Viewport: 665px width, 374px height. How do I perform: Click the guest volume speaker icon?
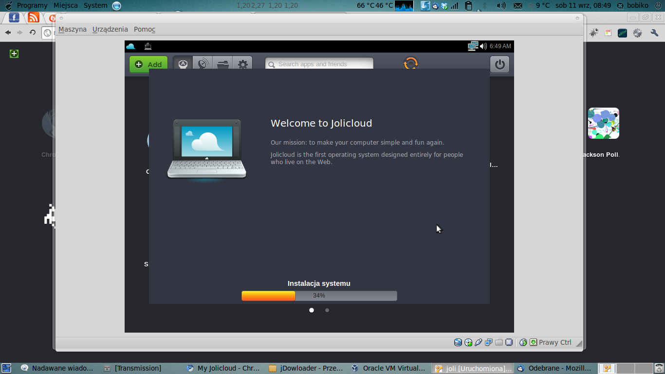coord(483,46)
